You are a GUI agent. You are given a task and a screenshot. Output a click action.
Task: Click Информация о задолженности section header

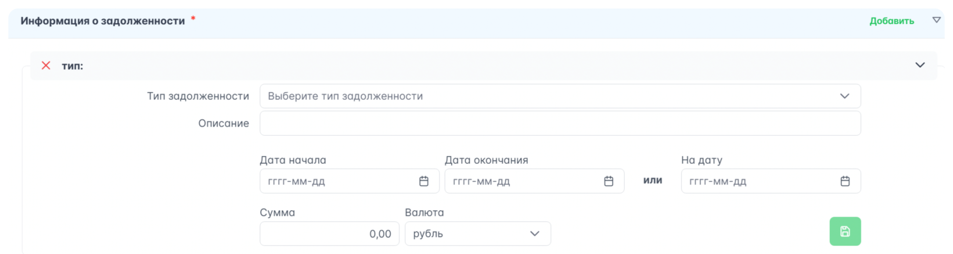coord(102,21)
